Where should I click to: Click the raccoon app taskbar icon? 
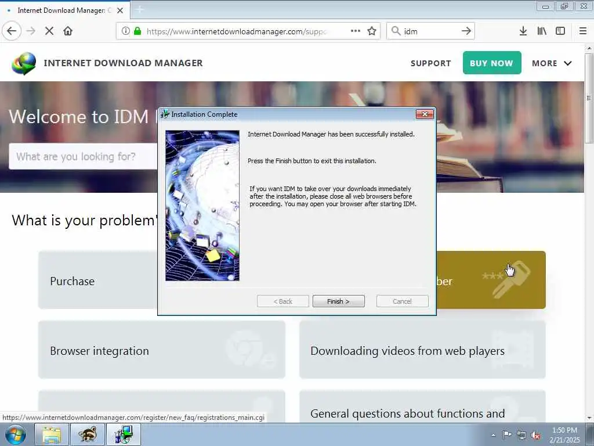click(x=88, y=434)
